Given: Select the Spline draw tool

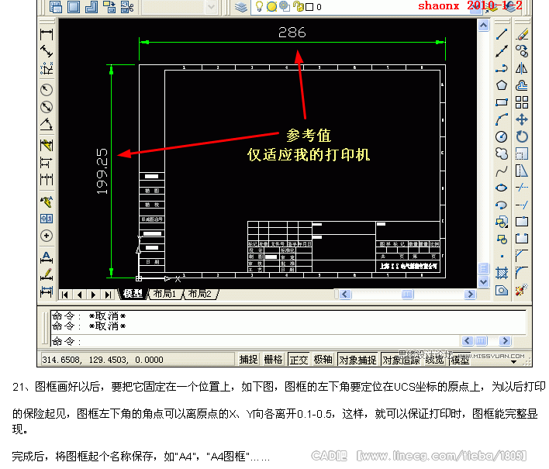Looking at the screenshot, I should (x=502, y=171).
